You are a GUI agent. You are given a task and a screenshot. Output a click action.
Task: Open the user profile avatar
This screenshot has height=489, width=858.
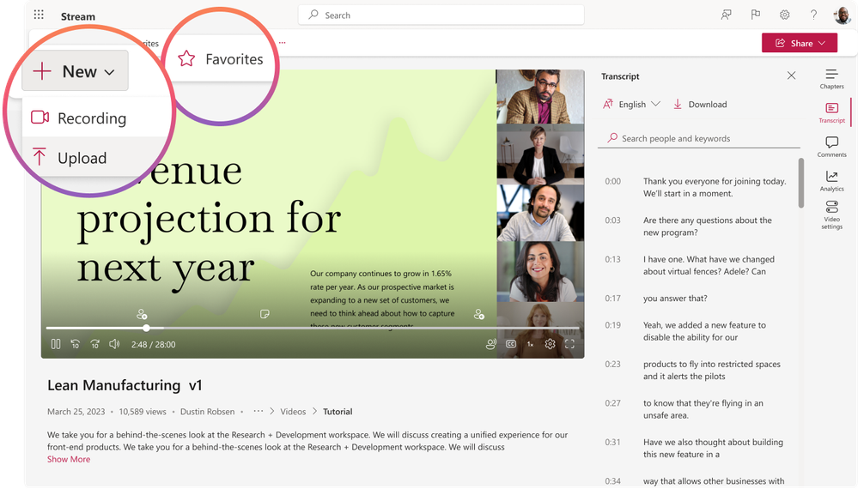pos(843,15)
